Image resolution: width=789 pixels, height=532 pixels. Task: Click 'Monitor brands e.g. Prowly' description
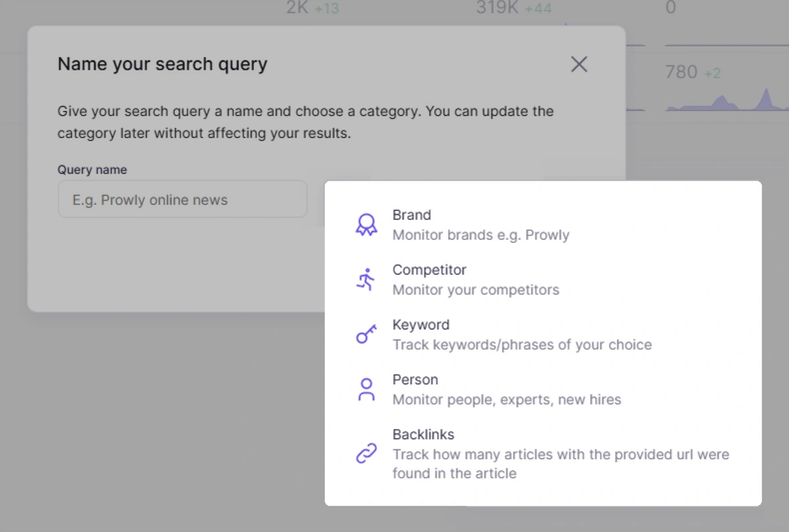(x=481, y=235)
